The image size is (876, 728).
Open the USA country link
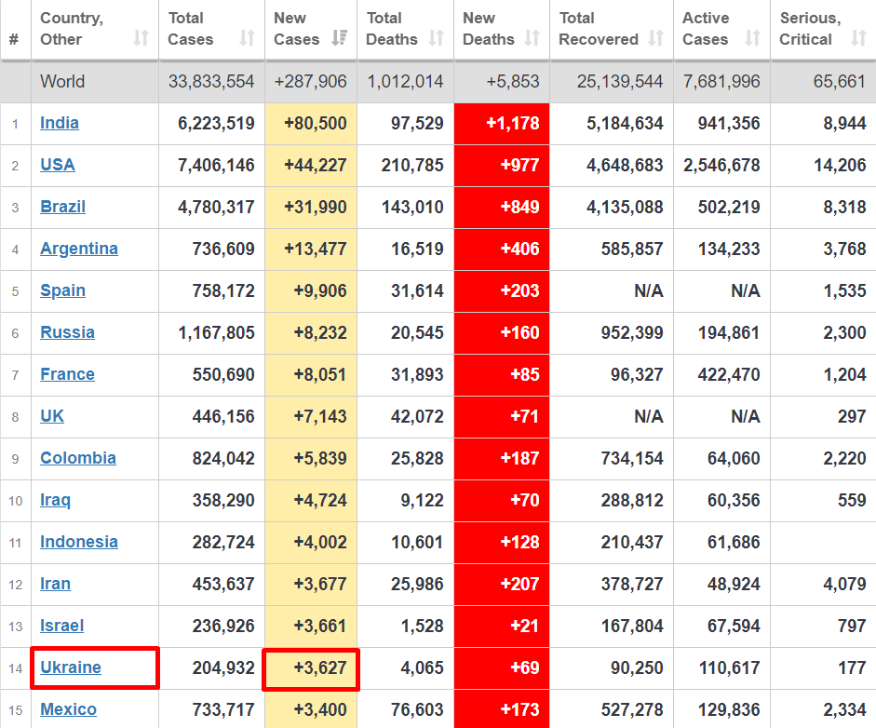point(58,165)
